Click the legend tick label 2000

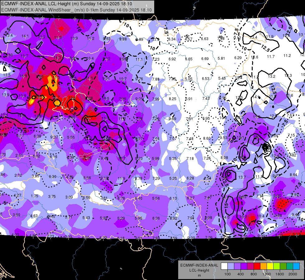pyautogui.click(x=293, y=274)
